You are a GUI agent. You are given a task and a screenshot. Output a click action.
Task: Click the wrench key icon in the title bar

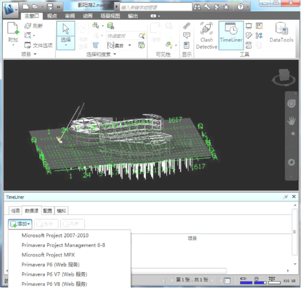click(207, 7)
